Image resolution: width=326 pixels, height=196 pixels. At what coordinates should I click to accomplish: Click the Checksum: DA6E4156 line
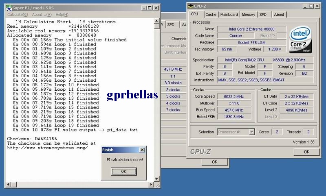32,139
